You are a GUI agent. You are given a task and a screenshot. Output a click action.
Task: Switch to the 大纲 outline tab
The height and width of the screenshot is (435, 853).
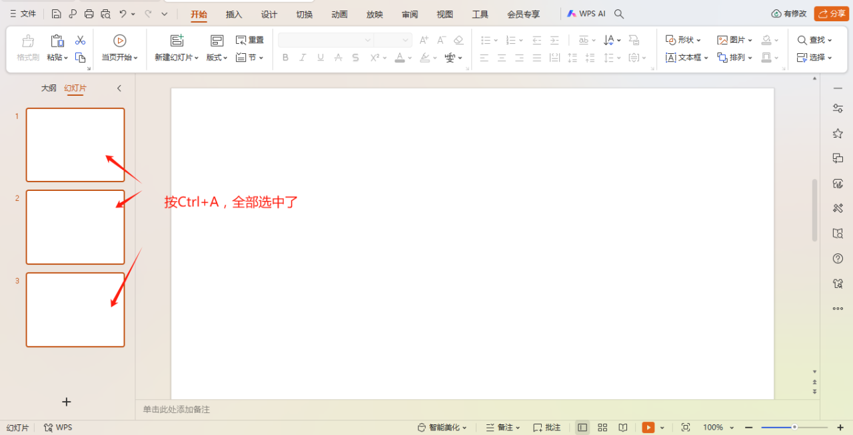(x=48, y=87)
